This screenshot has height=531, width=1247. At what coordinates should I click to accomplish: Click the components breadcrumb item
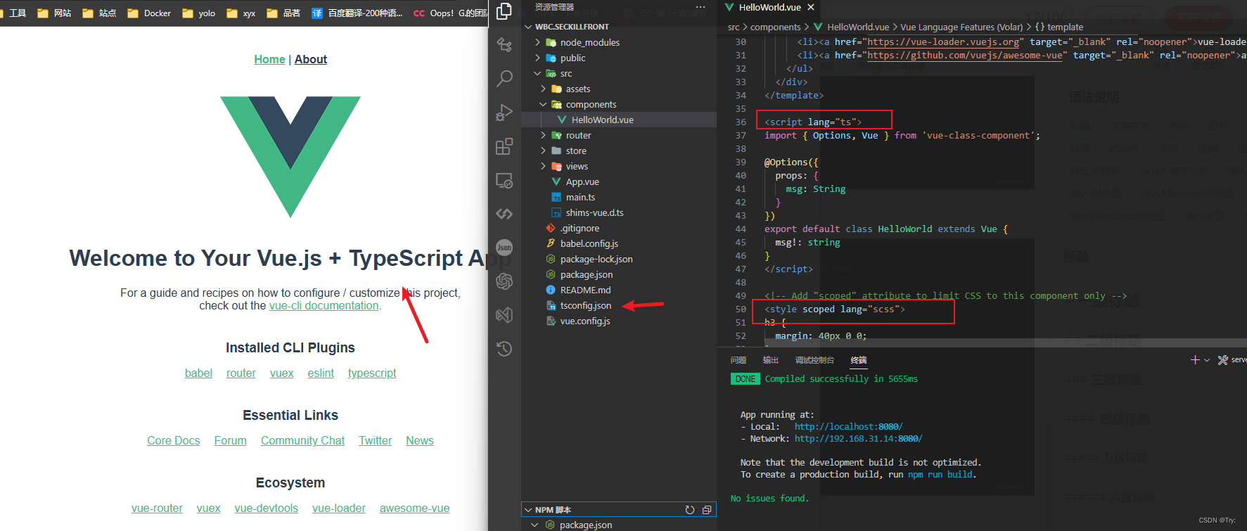[x=775, y=27]
